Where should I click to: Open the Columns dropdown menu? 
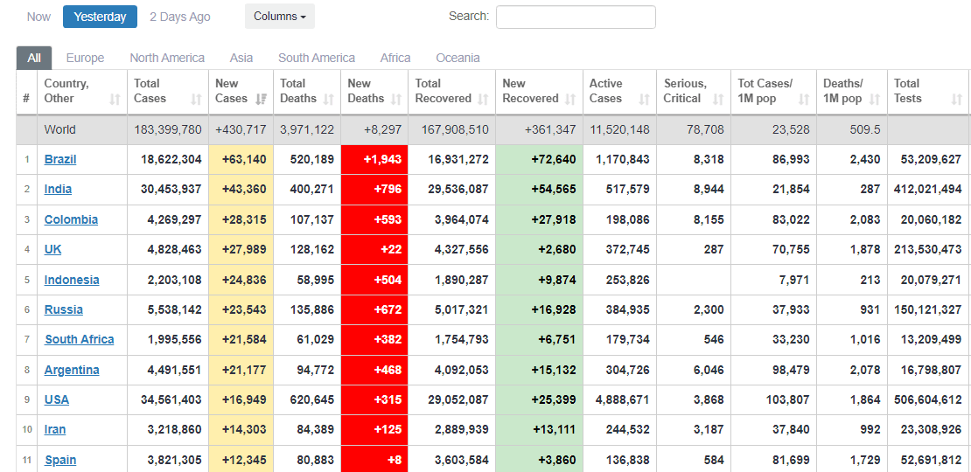[x=279, y=17]
